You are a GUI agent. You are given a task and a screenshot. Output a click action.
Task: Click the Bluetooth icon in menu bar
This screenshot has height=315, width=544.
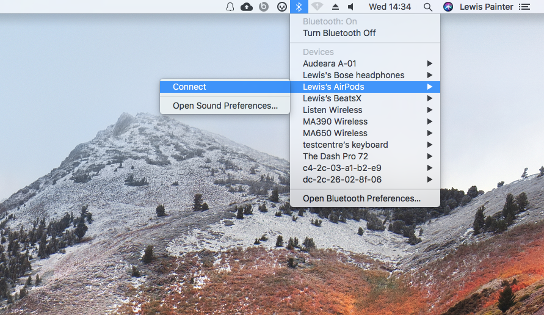[x=299, y=7]
